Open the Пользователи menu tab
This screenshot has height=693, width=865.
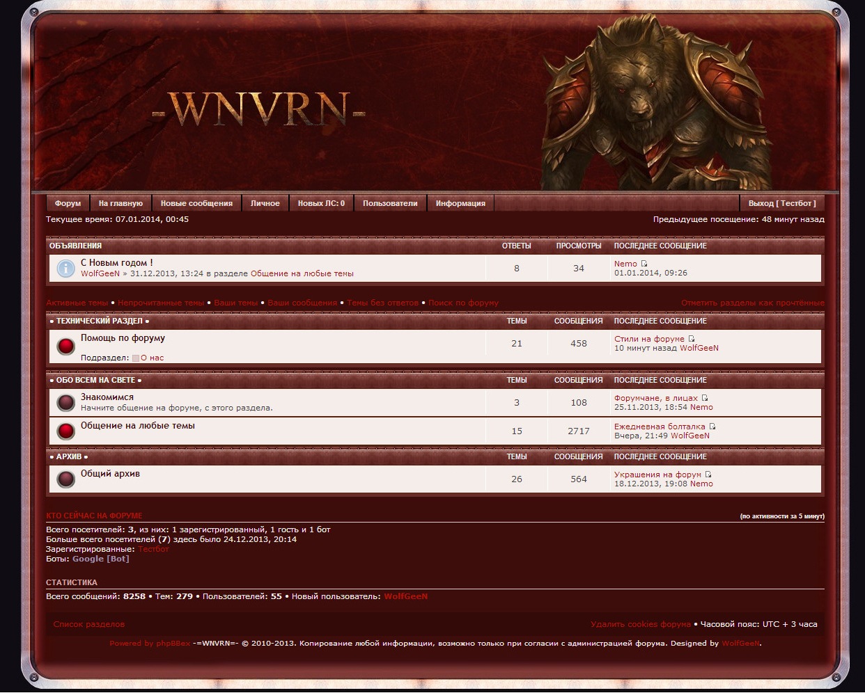390,203
